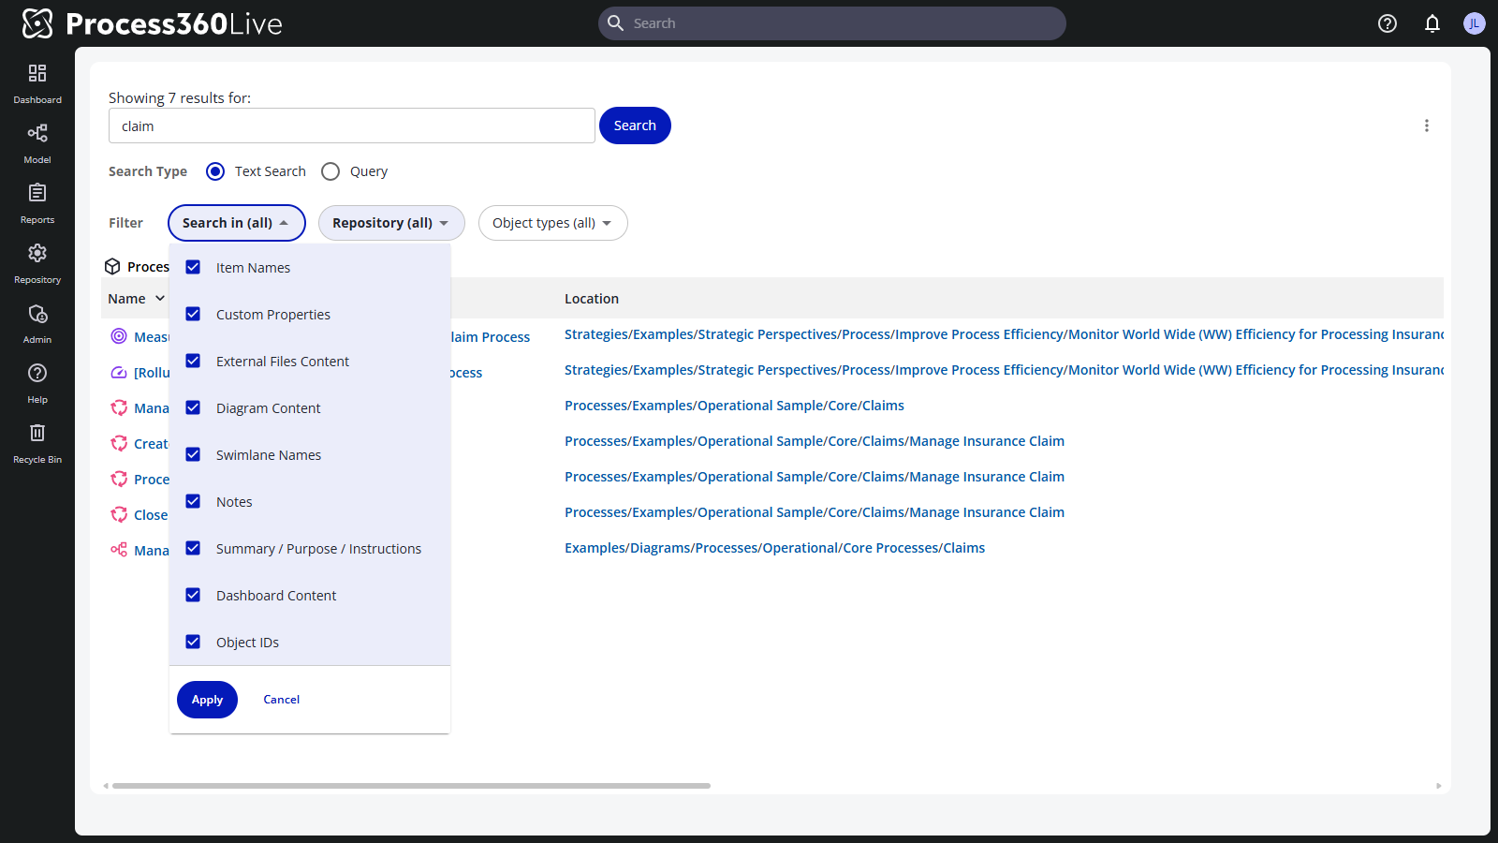Open the 'Meas' result name link
1498x843 pixels.
[x=152, y=337]
